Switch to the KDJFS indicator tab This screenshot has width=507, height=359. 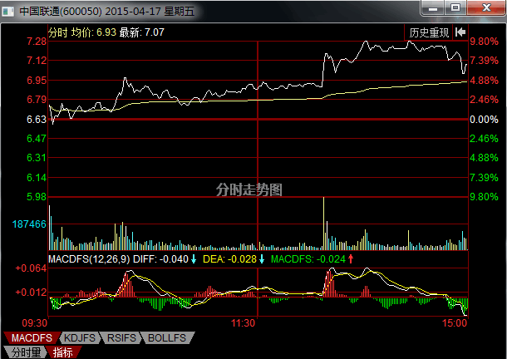pos(80,338)
